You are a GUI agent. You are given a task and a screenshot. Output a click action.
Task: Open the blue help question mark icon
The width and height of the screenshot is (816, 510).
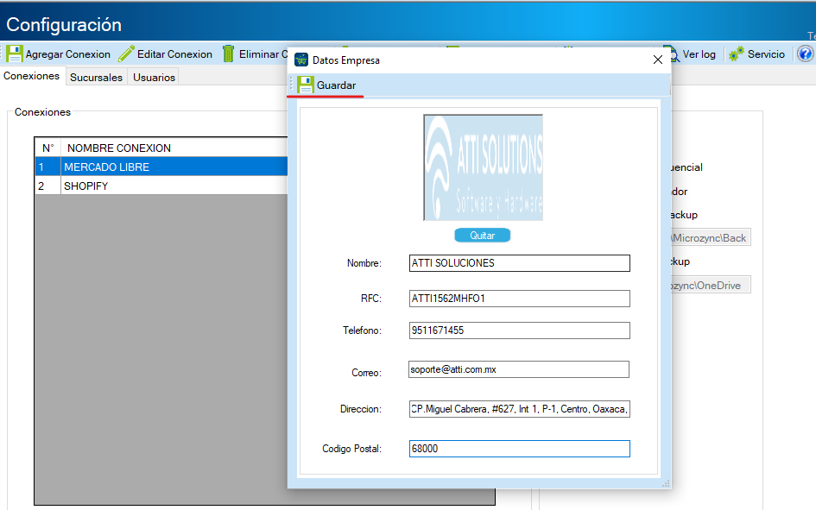[805, 54]
